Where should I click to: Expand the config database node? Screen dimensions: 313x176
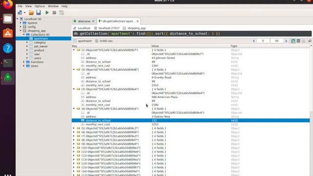pyautogui.click(x=21, y=27)
